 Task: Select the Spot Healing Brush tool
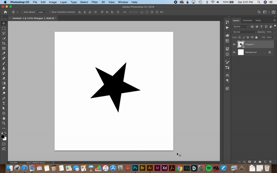4,58
